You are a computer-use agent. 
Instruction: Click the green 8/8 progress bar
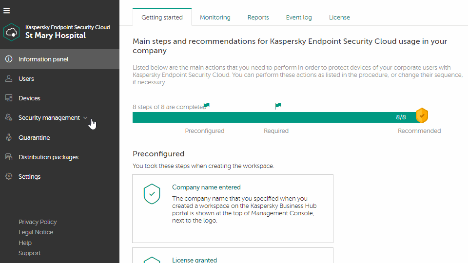tap(273, 117)
